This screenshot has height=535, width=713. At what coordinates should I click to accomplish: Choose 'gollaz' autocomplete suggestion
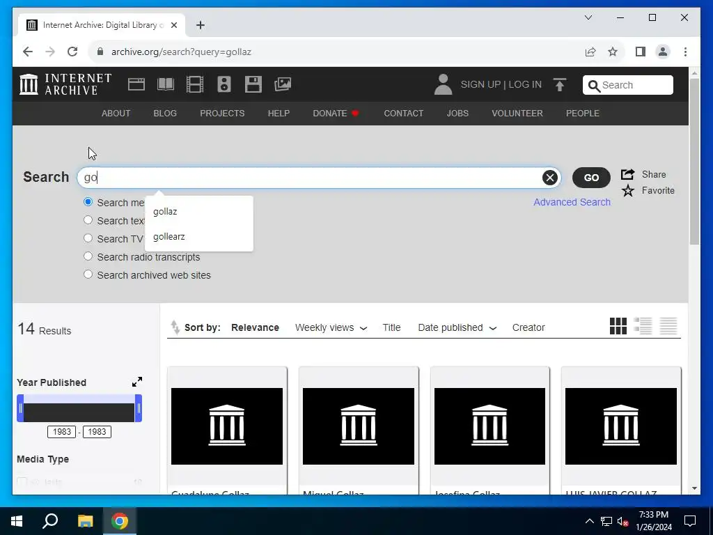[x=198, y=212]
